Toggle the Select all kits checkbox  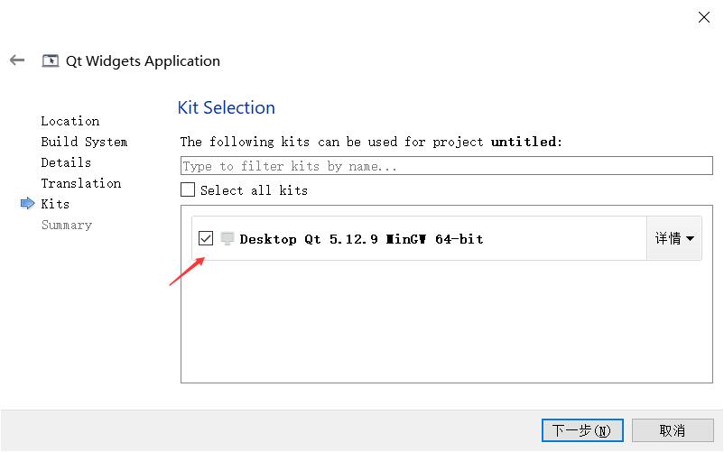point(188,190)
